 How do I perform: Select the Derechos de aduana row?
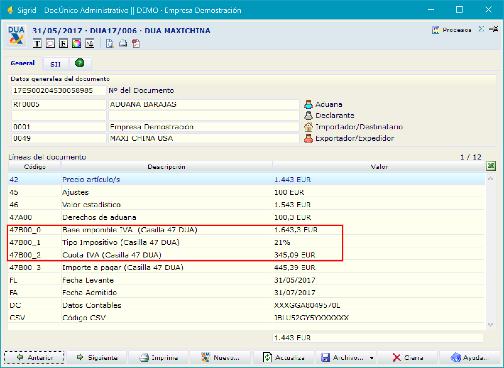pos(247,217)
